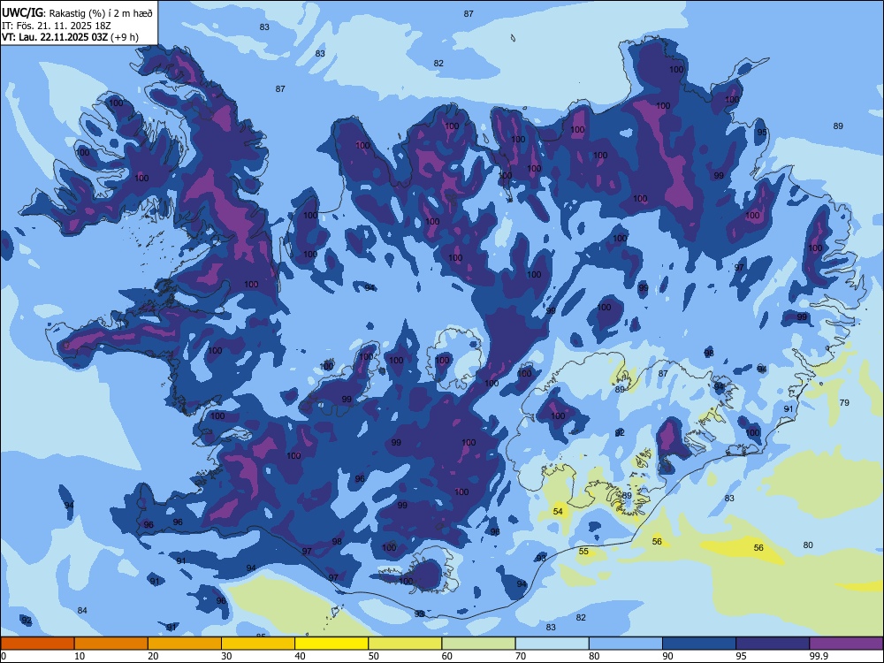This screenshot has height=663, width=884.
Task: Click the legend tick label '40'
Action: 300,656
